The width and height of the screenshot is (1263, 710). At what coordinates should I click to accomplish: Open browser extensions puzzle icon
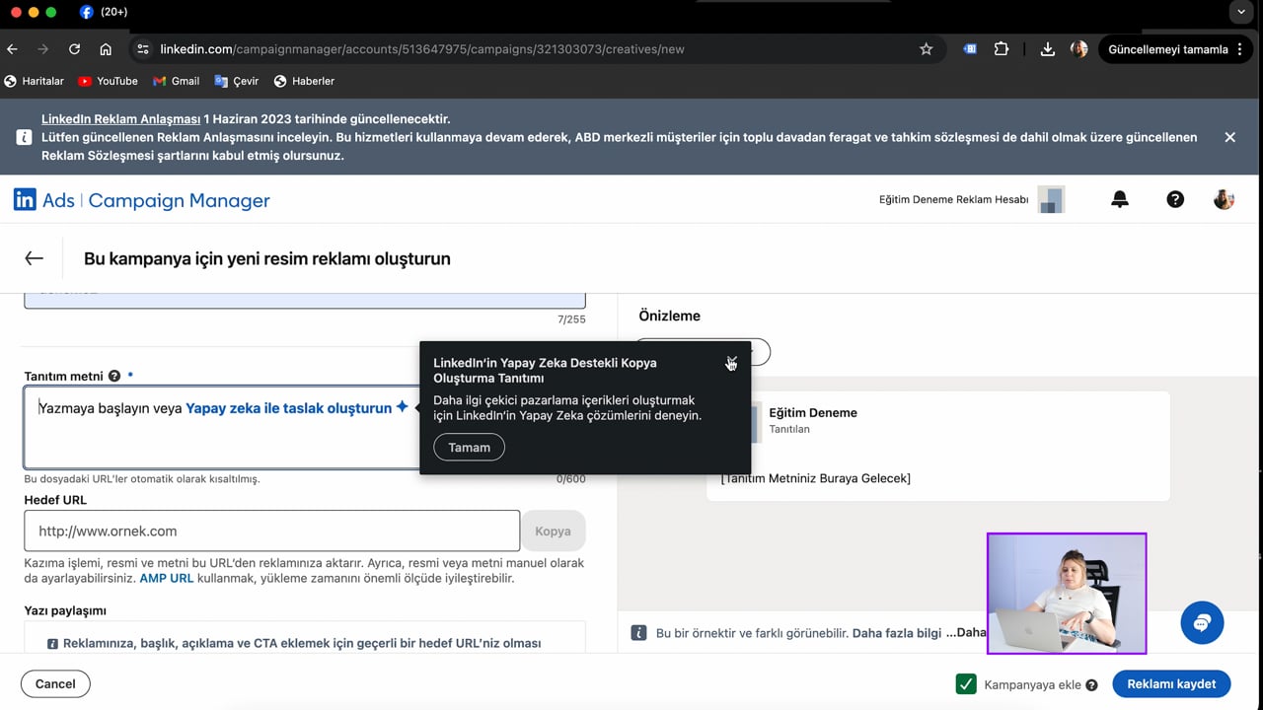coord(1002,49)
